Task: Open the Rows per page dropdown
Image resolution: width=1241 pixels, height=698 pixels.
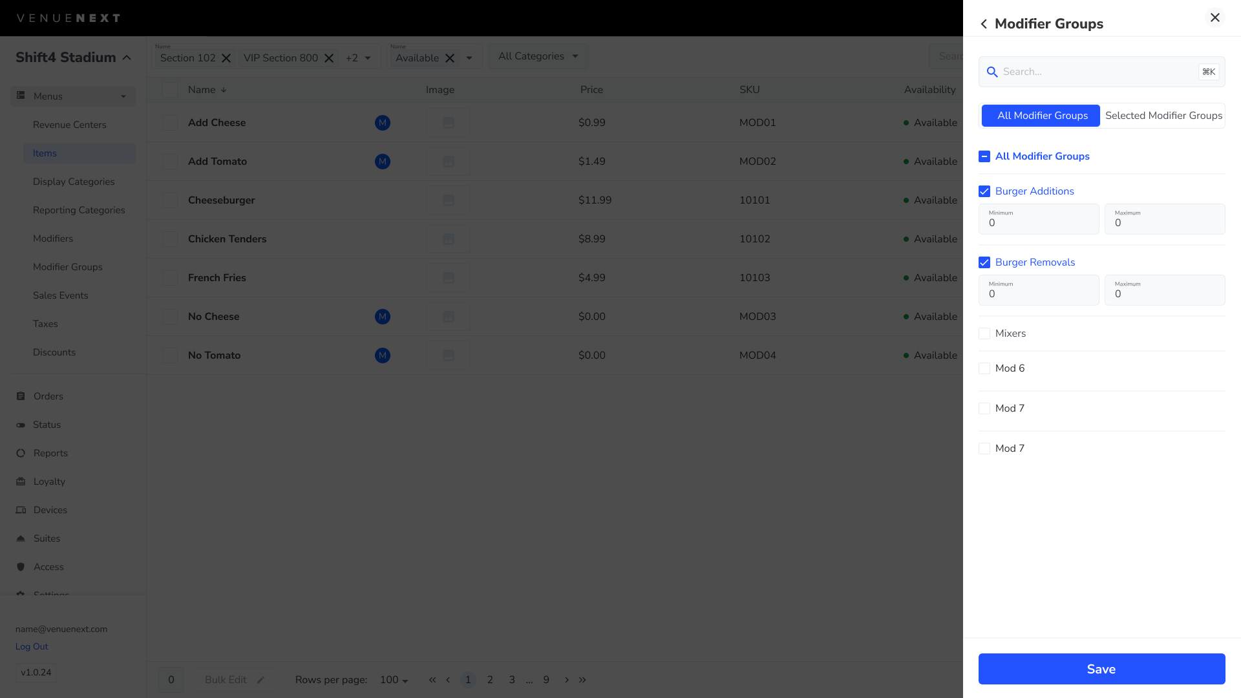Action: pos(393,680)
